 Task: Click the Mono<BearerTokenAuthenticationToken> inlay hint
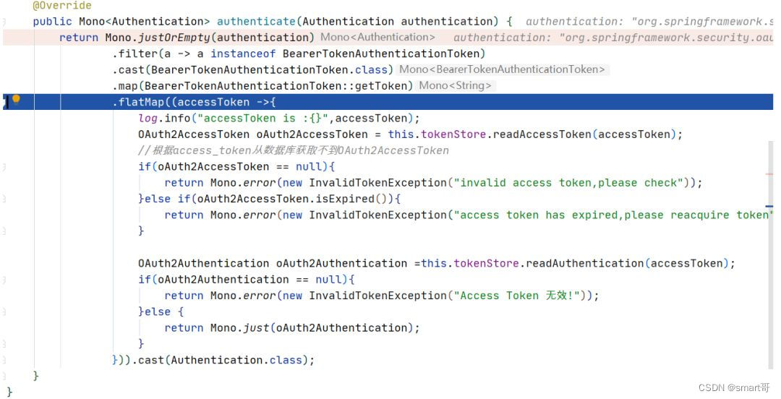click(x=502, y=69)
